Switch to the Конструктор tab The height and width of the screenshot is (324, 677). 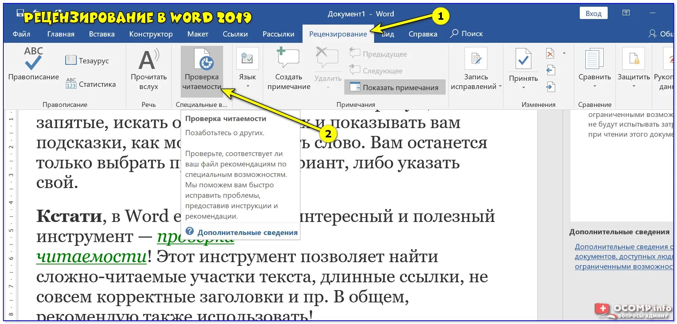151,34
